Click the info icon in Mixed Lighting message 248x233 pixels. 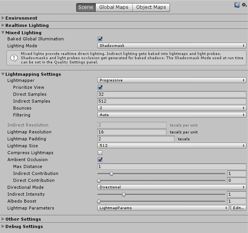click(14, 58)
